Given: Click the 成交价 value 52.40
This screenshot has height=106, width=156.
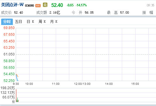Looking at the screenshot, I should (x=18, y=12).
